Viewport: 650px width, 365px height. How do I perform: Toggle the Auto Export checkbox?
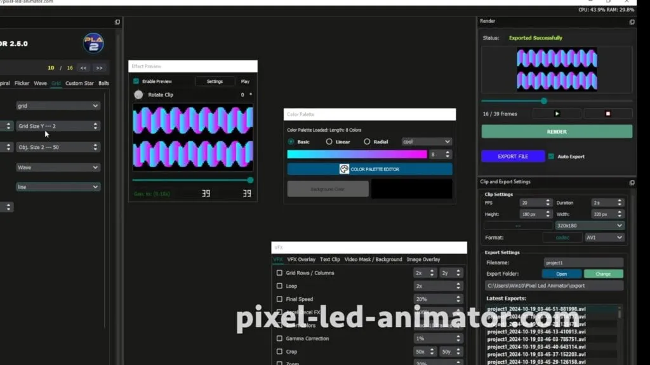pyautogui.click(x=551, y=157)
